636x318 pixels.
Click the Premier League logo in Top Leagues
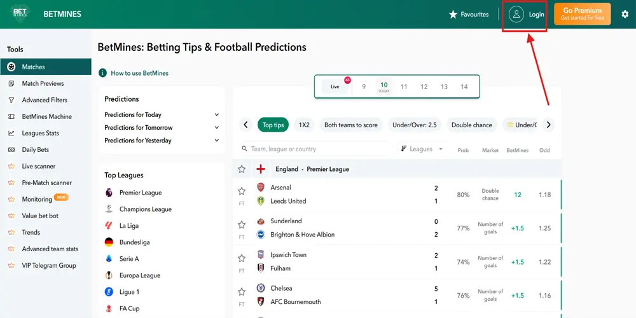109,193
